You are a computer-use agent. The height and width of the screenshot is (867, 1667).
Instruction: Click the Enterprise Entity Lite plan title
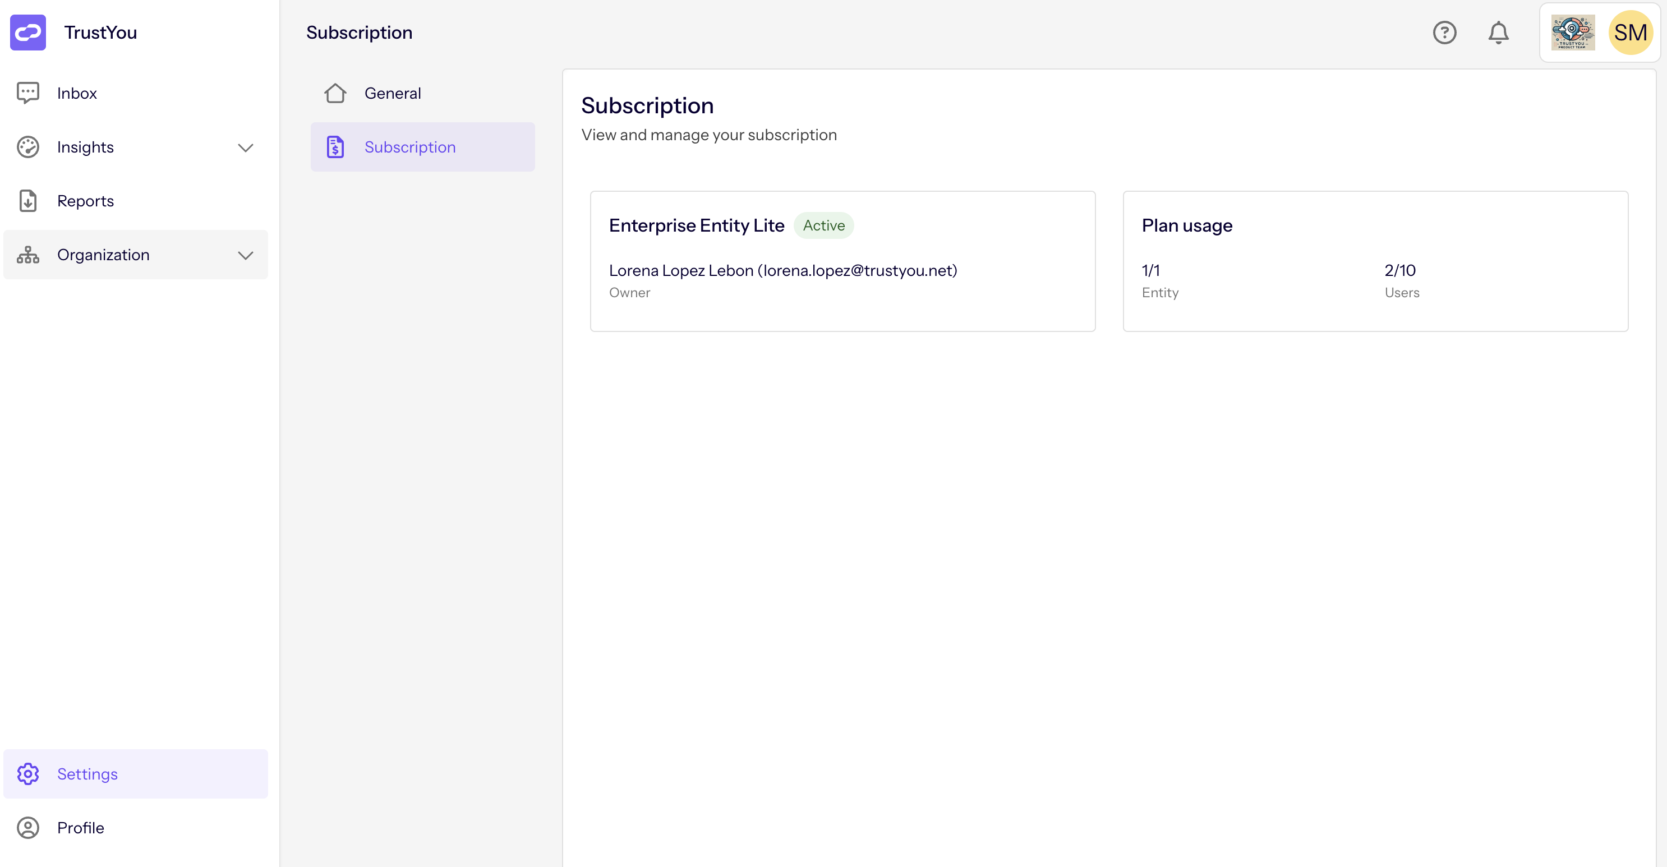696,225
